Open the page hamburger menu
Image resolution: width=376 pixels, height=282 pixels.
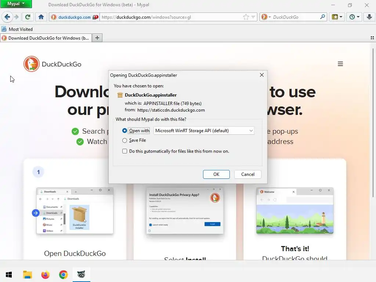click(340, 64)
